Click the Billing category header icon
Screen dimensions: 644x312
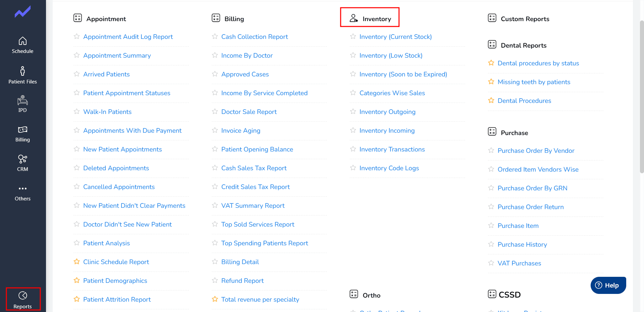tap(216, 18)
